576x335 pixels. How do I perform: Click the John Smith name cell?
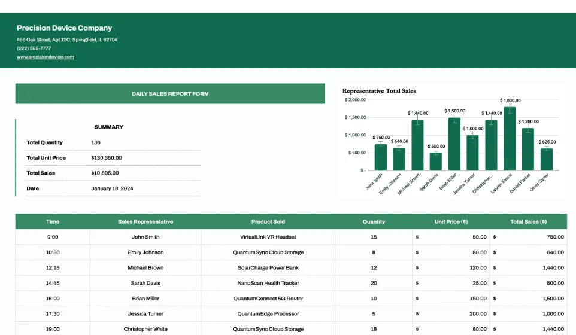[145, 237]
